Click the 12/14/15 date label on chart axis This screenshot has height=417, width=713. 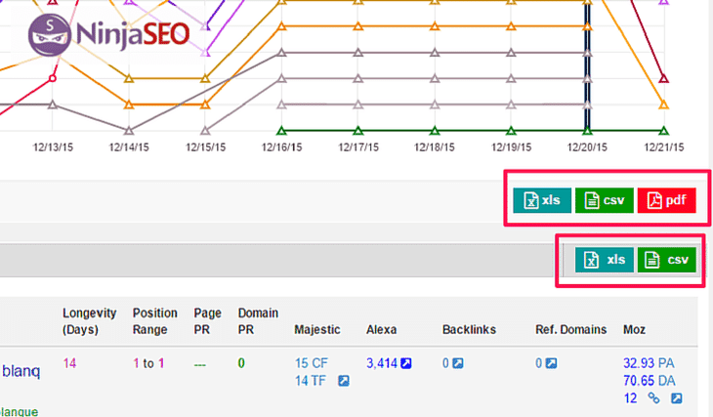[x=129, y=147]
